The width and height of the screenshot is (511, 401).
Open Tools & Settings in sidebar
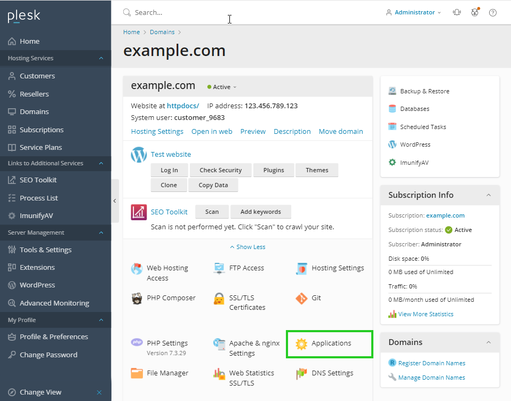click(x=45, y=250)
